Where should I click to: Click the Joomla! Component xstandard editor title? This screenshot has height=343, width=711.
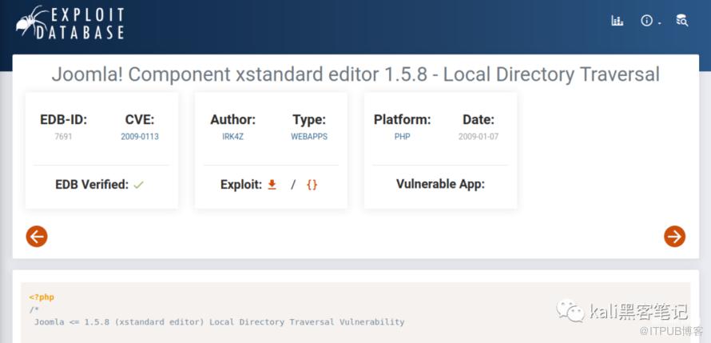click(355, 74)
